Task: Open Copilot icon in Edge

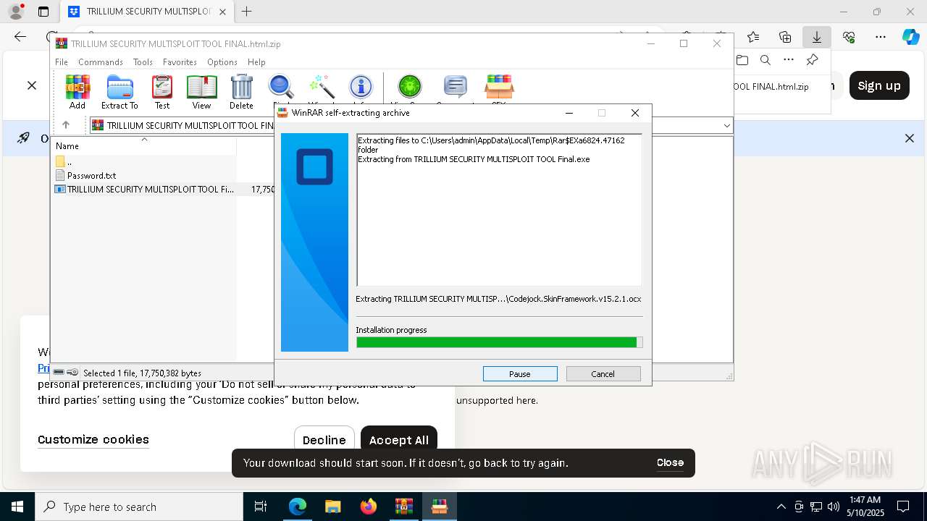Action: click(910, 37)
